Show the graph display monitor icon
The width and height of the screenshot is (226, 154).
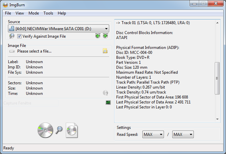tap(108, 102)
